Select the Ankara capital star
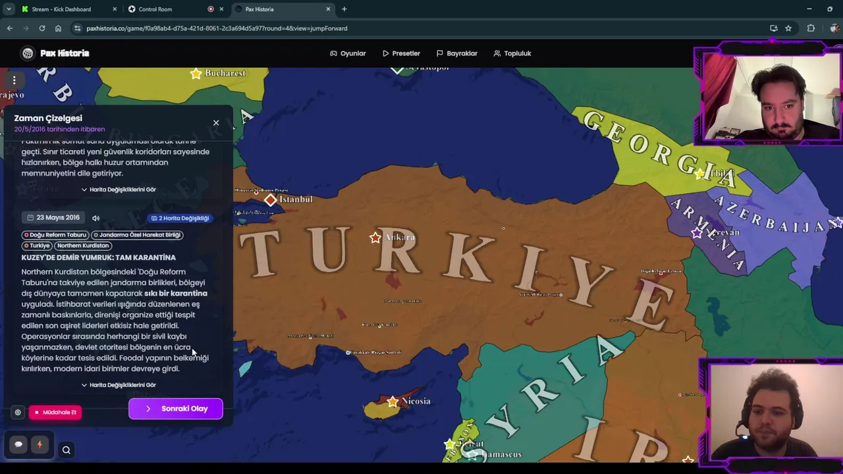Viewport: 843px width, 474px height. [375, 237]
